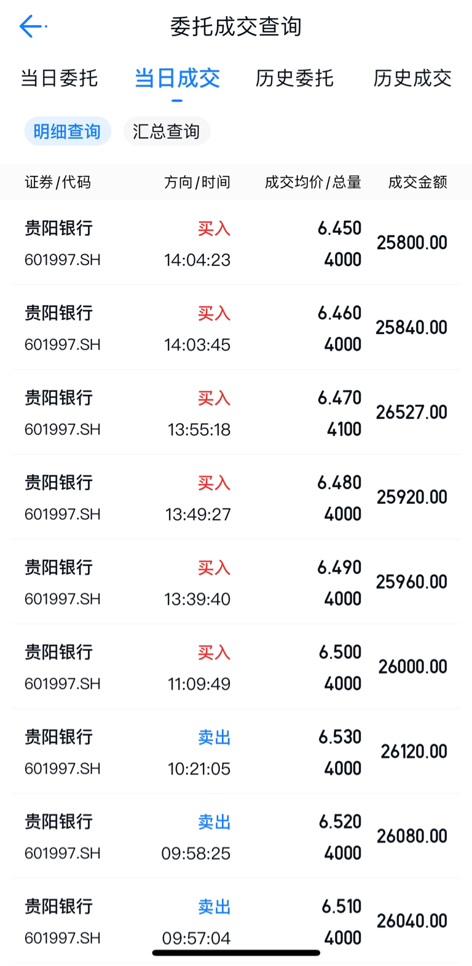472x966 pixels.
Task: Switch to 当日委托 tab
Action: pyautogui.click(x=59, y=78)
